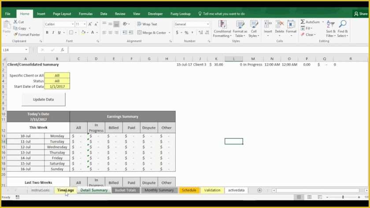Click Merge & Center

pos(152,33)
